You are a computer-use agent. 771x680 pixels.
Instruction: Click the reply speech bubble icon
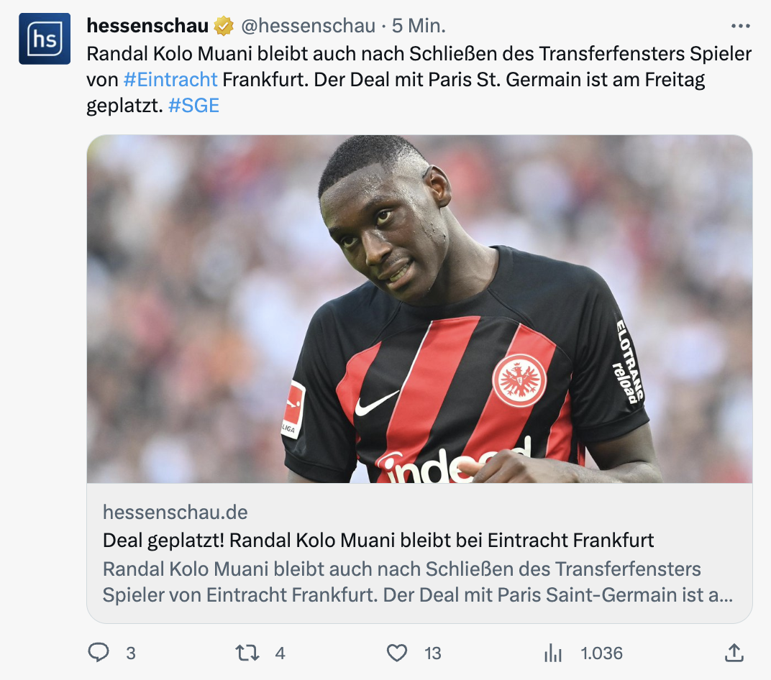coord(99,653)
